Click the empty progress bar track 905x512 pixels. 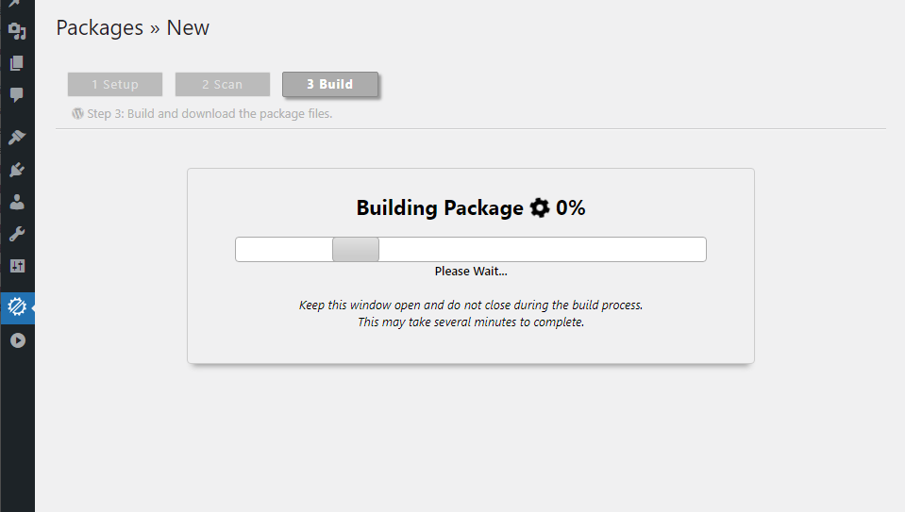point(543,250)
